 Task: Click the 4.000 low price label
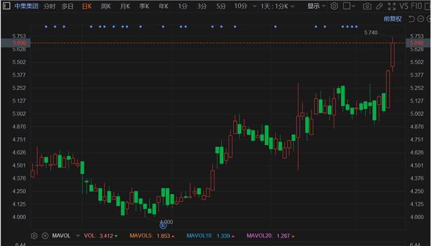tap(167, 222)
